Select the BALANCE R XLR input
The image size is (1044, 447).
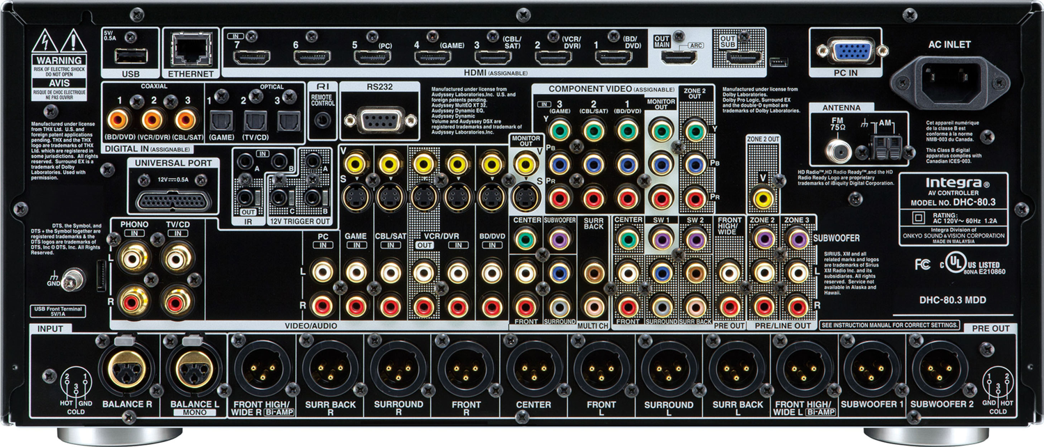click(x=125, y=366)
